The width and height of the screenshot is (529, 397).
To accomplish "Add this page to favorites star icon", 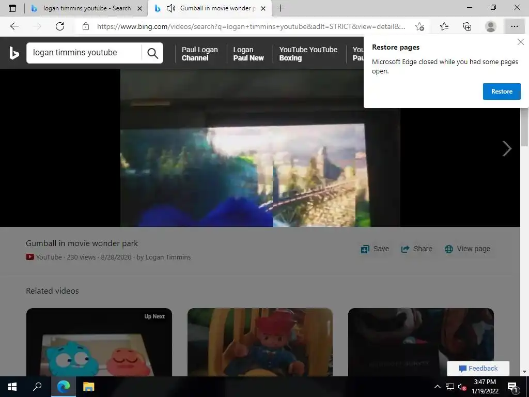I will pyautogui.click(x=419, y=26).
